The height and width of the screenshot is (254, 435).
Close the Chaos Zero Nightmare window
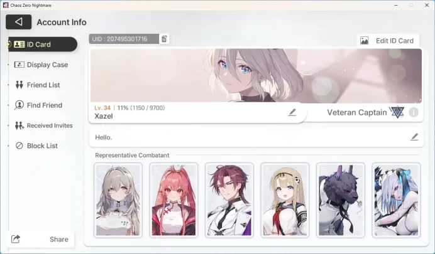pos(427,5)
